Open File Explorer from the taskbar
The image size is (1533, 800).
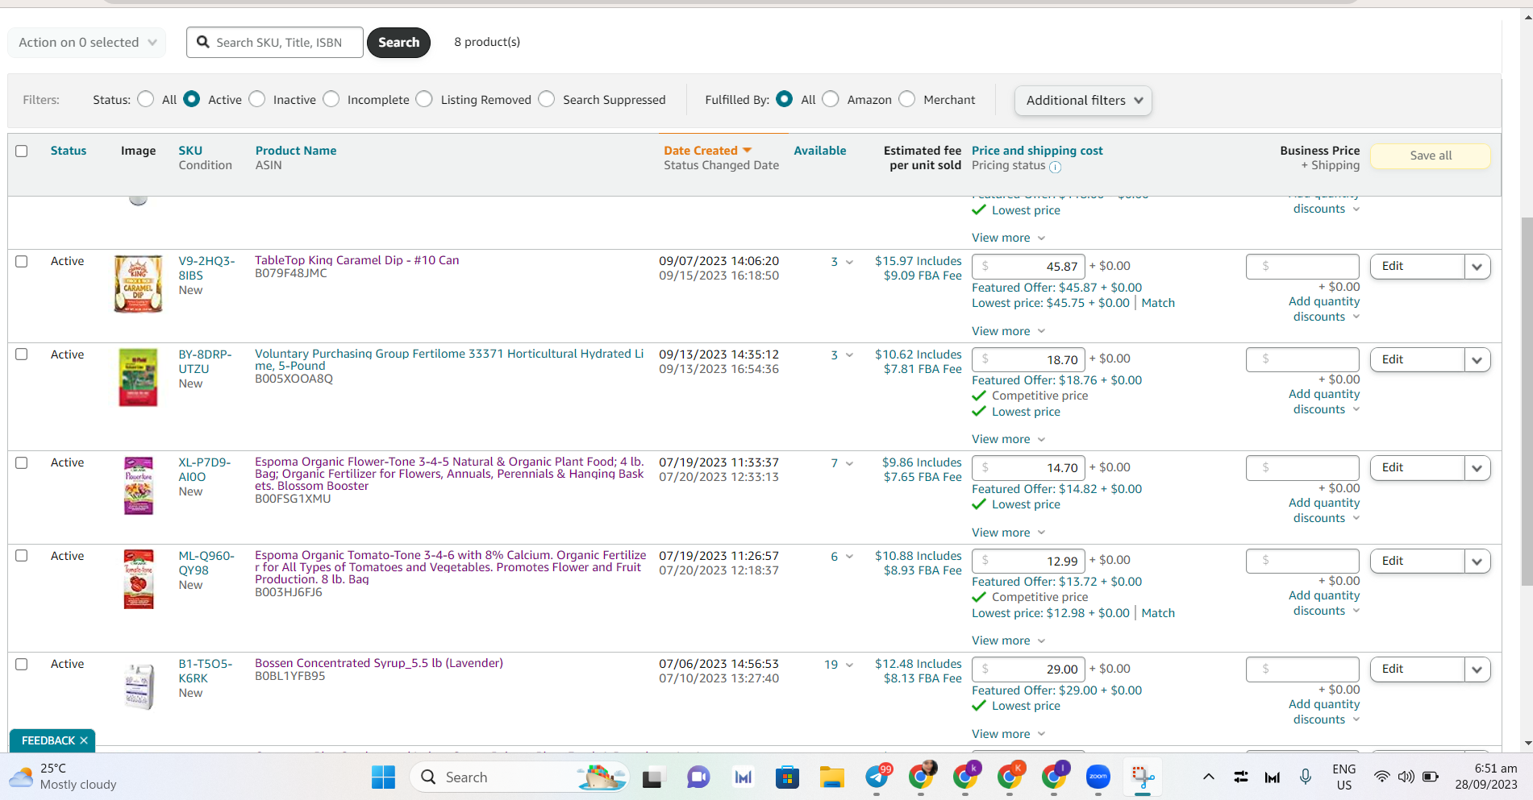[x=831, y=777]
